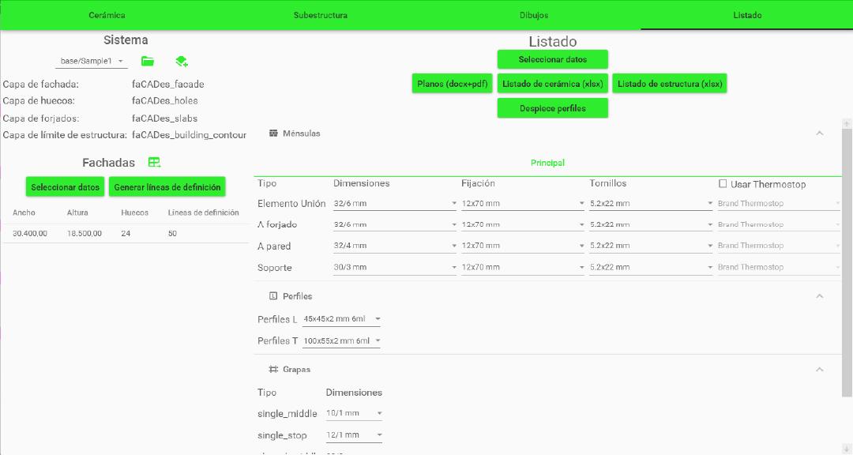Click the vertical scrollbar thumb in Listado panel
Image resolution: width=853 pixels, height=455 pixels.
click(847, 261)
